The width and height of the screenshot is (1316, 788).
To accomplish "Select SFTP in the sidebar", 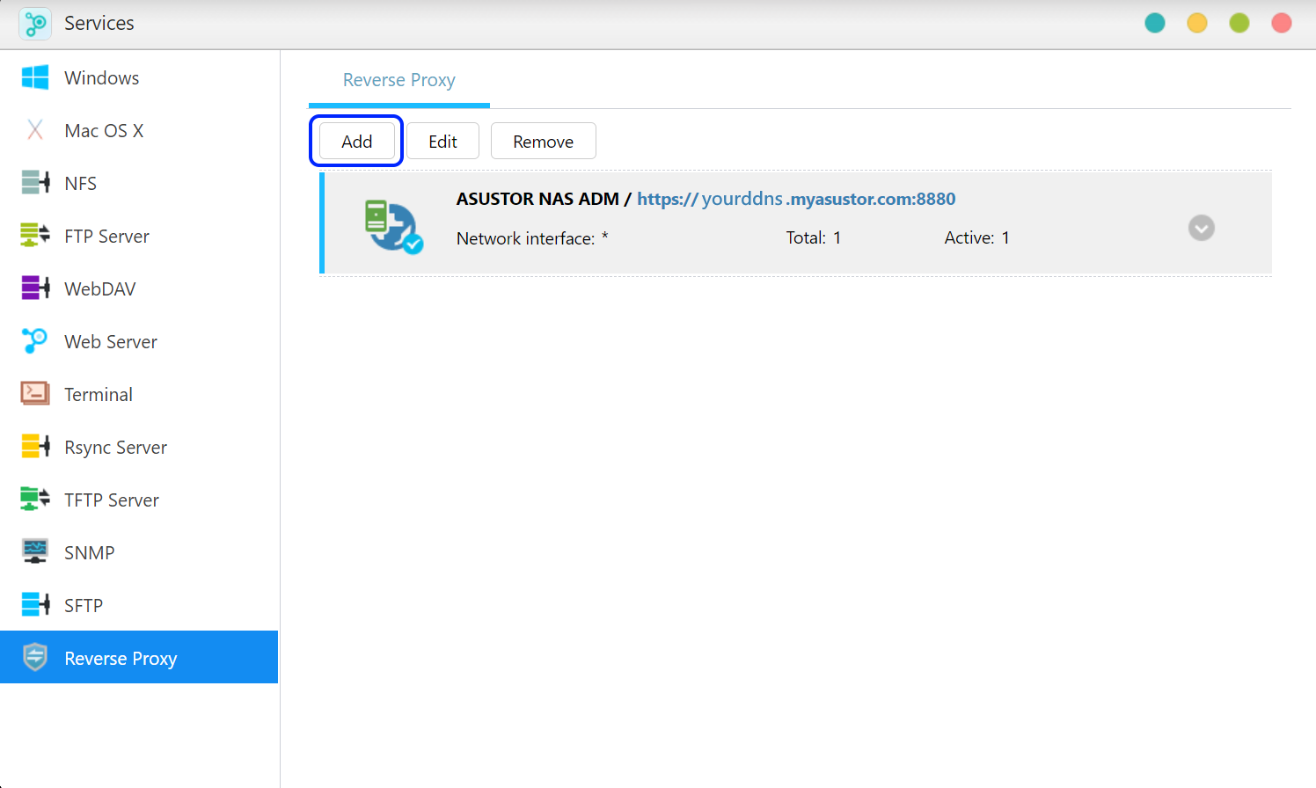I will click(139, 605).
